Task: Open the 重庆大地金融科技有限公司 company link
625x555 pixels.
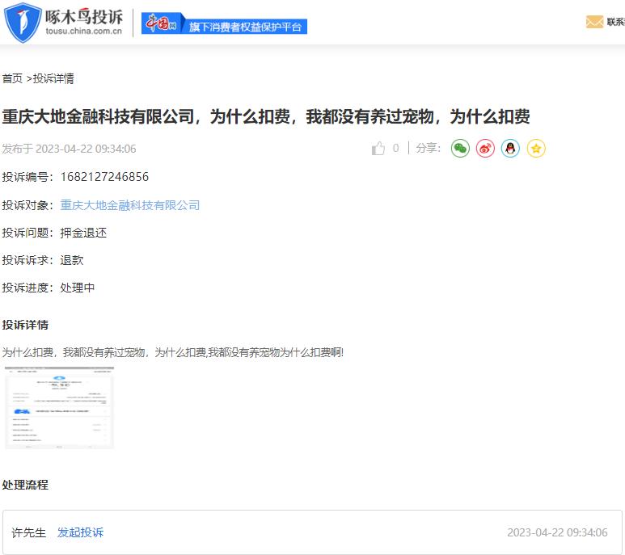Action: (x=130, y=205)
